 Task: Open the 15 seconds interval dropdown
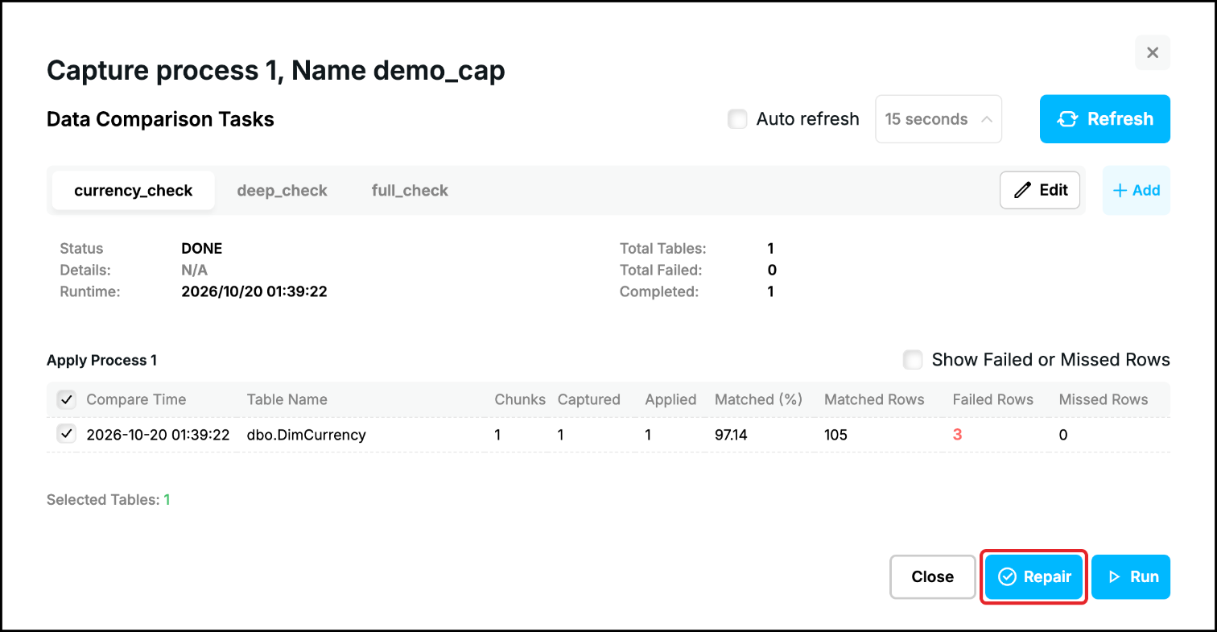point(938,119)
